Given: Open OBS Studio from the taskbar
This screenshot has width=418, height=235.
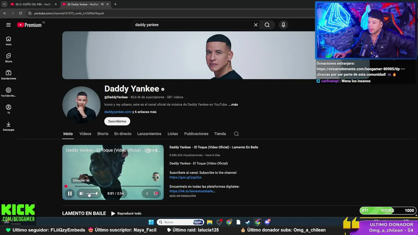Looking at the screenshot, I should click(219, 222).
